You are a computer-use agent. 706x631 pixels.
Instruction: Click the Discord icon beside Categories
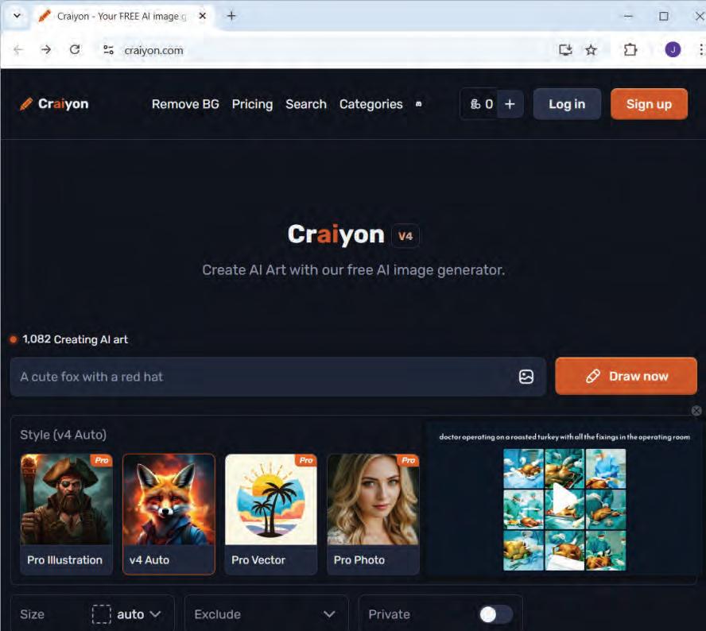point(418,104)
